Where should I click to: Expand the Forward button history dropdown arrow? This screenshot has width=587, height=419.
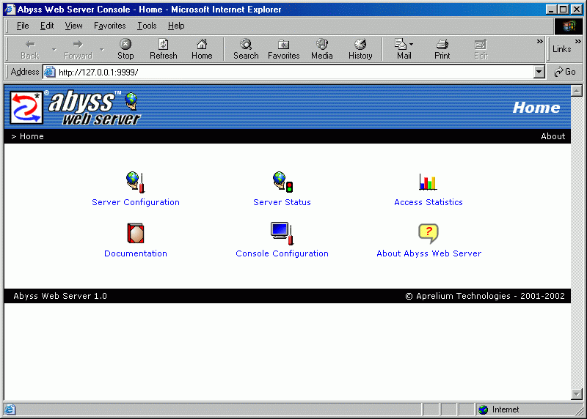(102, 49)
